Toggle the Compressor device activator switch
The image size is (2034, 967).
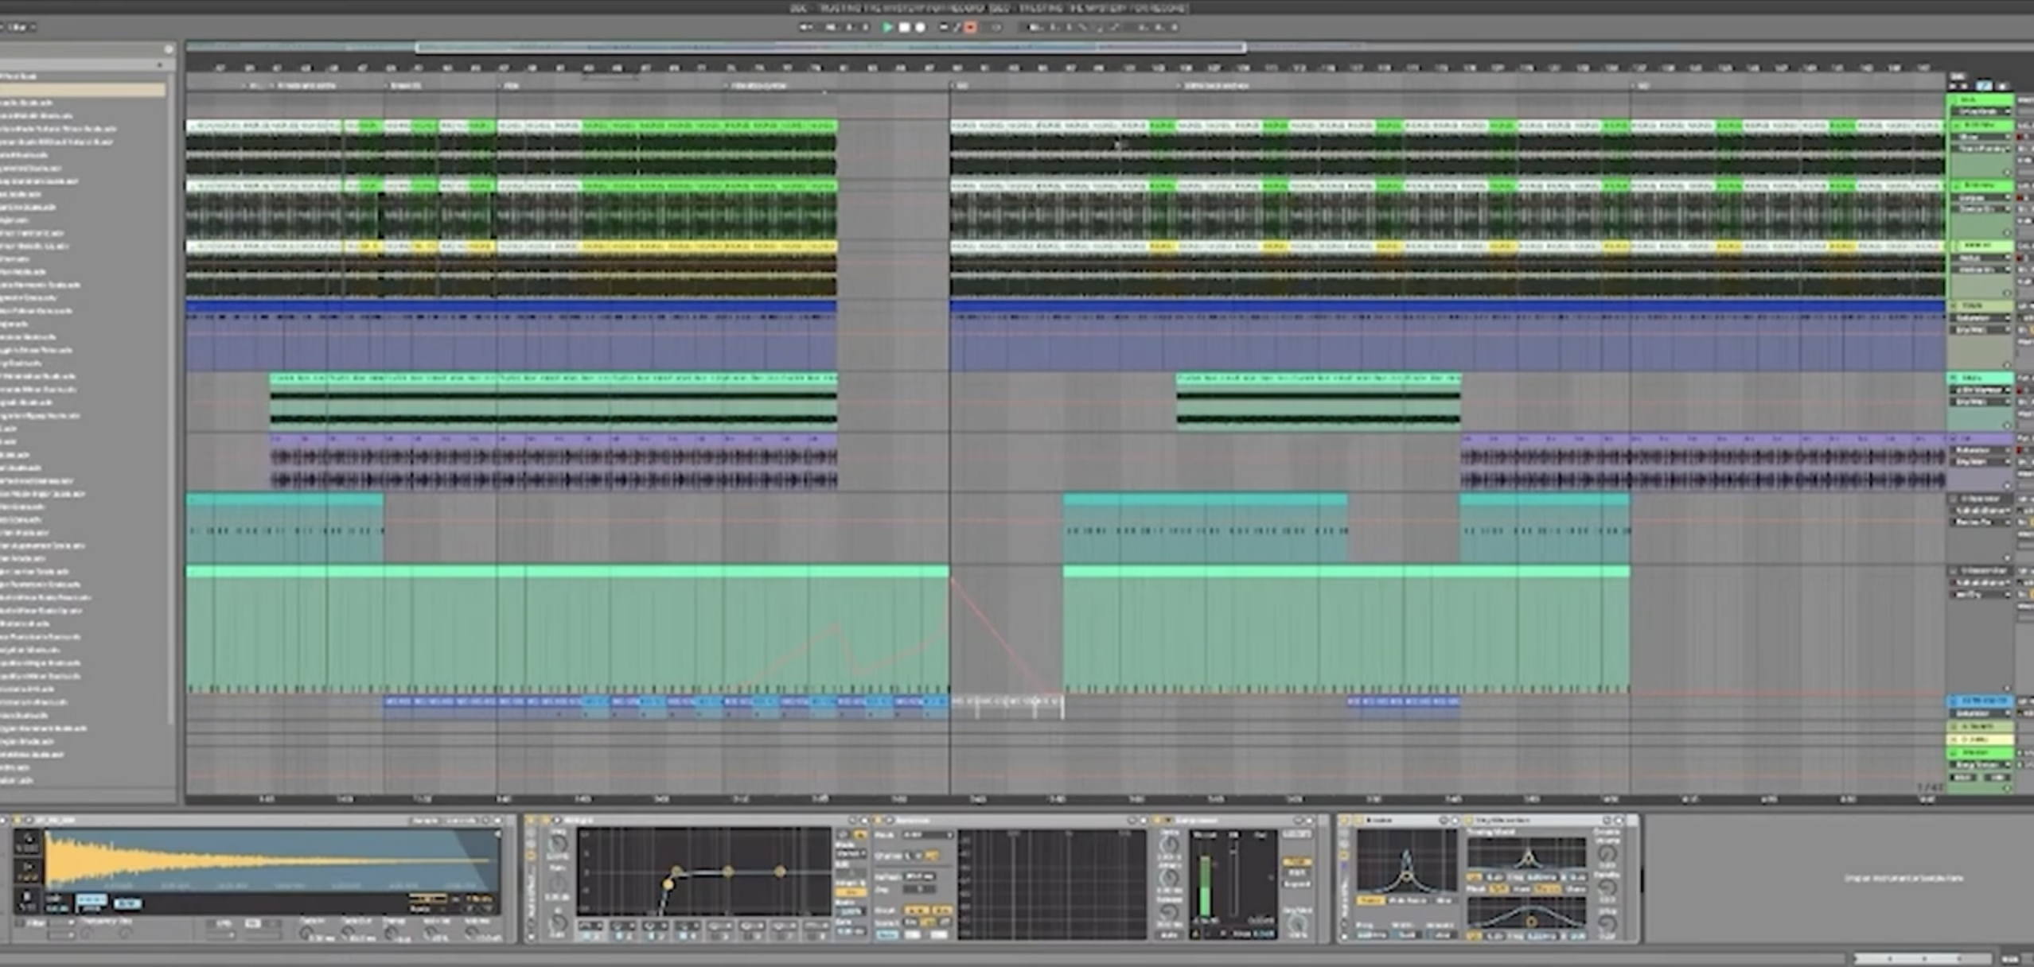pyautogui.click(x=1157, y=819)
